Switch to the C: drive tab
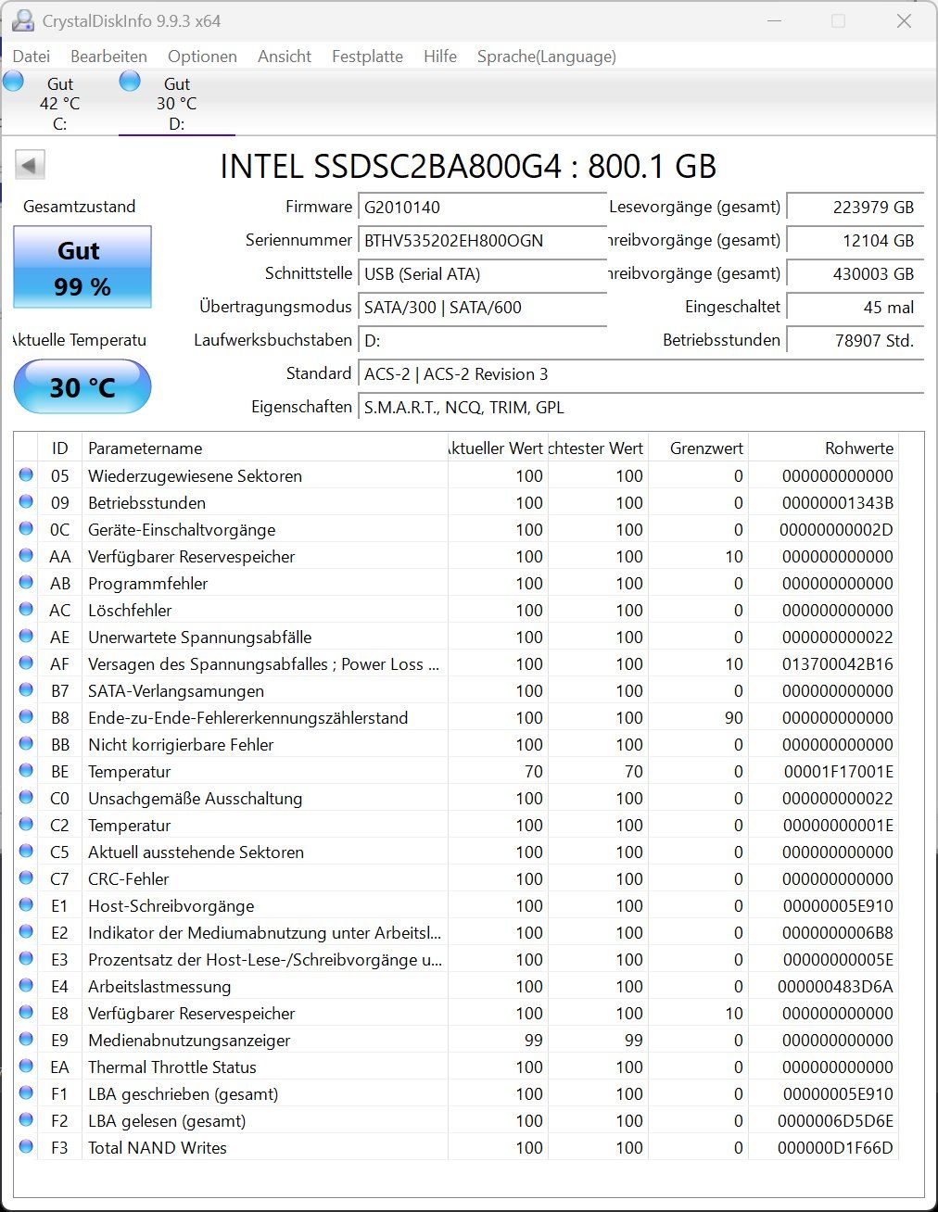This screenshot has height=1212, width=938. pyautogui.click(x=59, y=103)
